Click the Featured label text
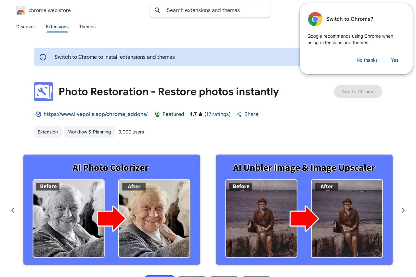Screen dimensions: 416x277 tap(173, 114)
